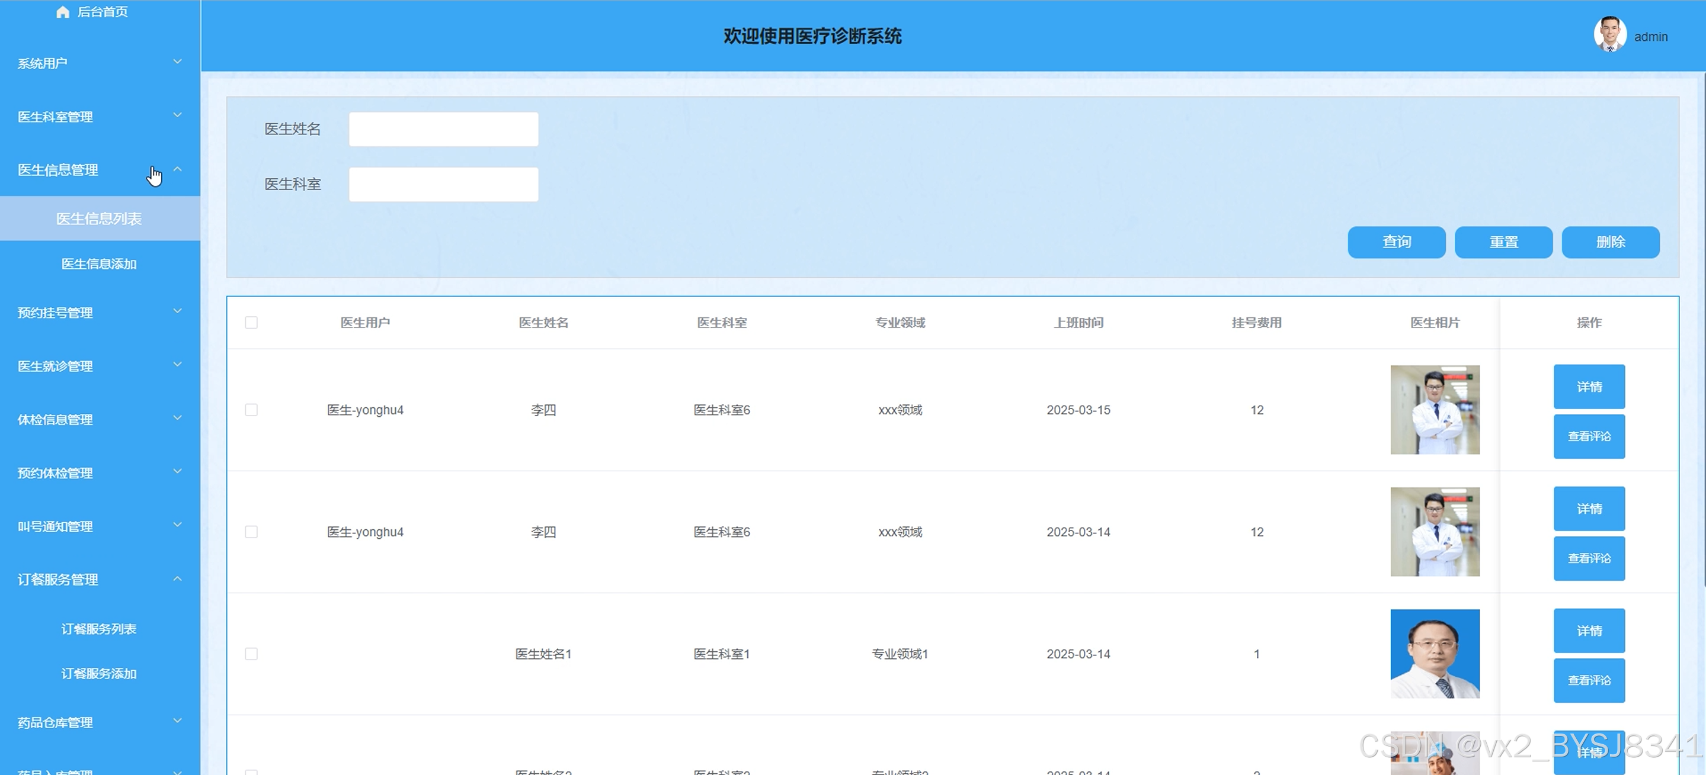This screenshot has height=775, width=1706.
Task: Expand the 叫号通知管理 arrow icon
Action: pos(178,526)
